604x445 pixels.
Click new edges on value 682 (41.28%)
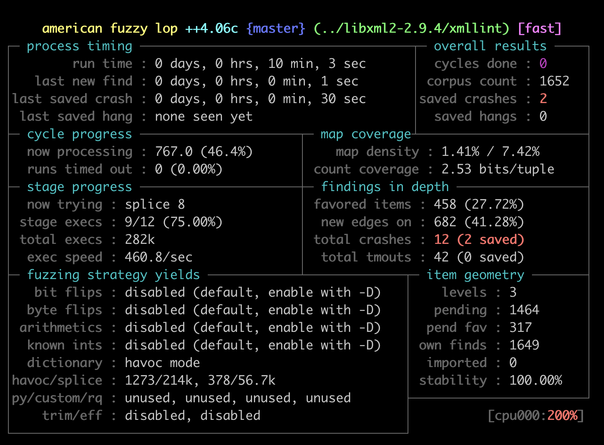pyautogui.click(x=479, y=222)
